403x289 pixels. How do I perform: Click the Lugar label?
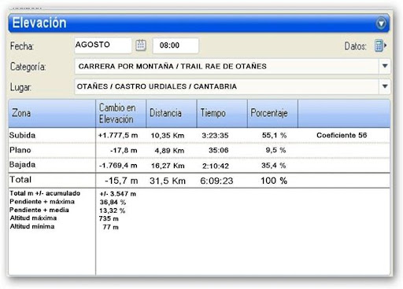pos(20,87)
